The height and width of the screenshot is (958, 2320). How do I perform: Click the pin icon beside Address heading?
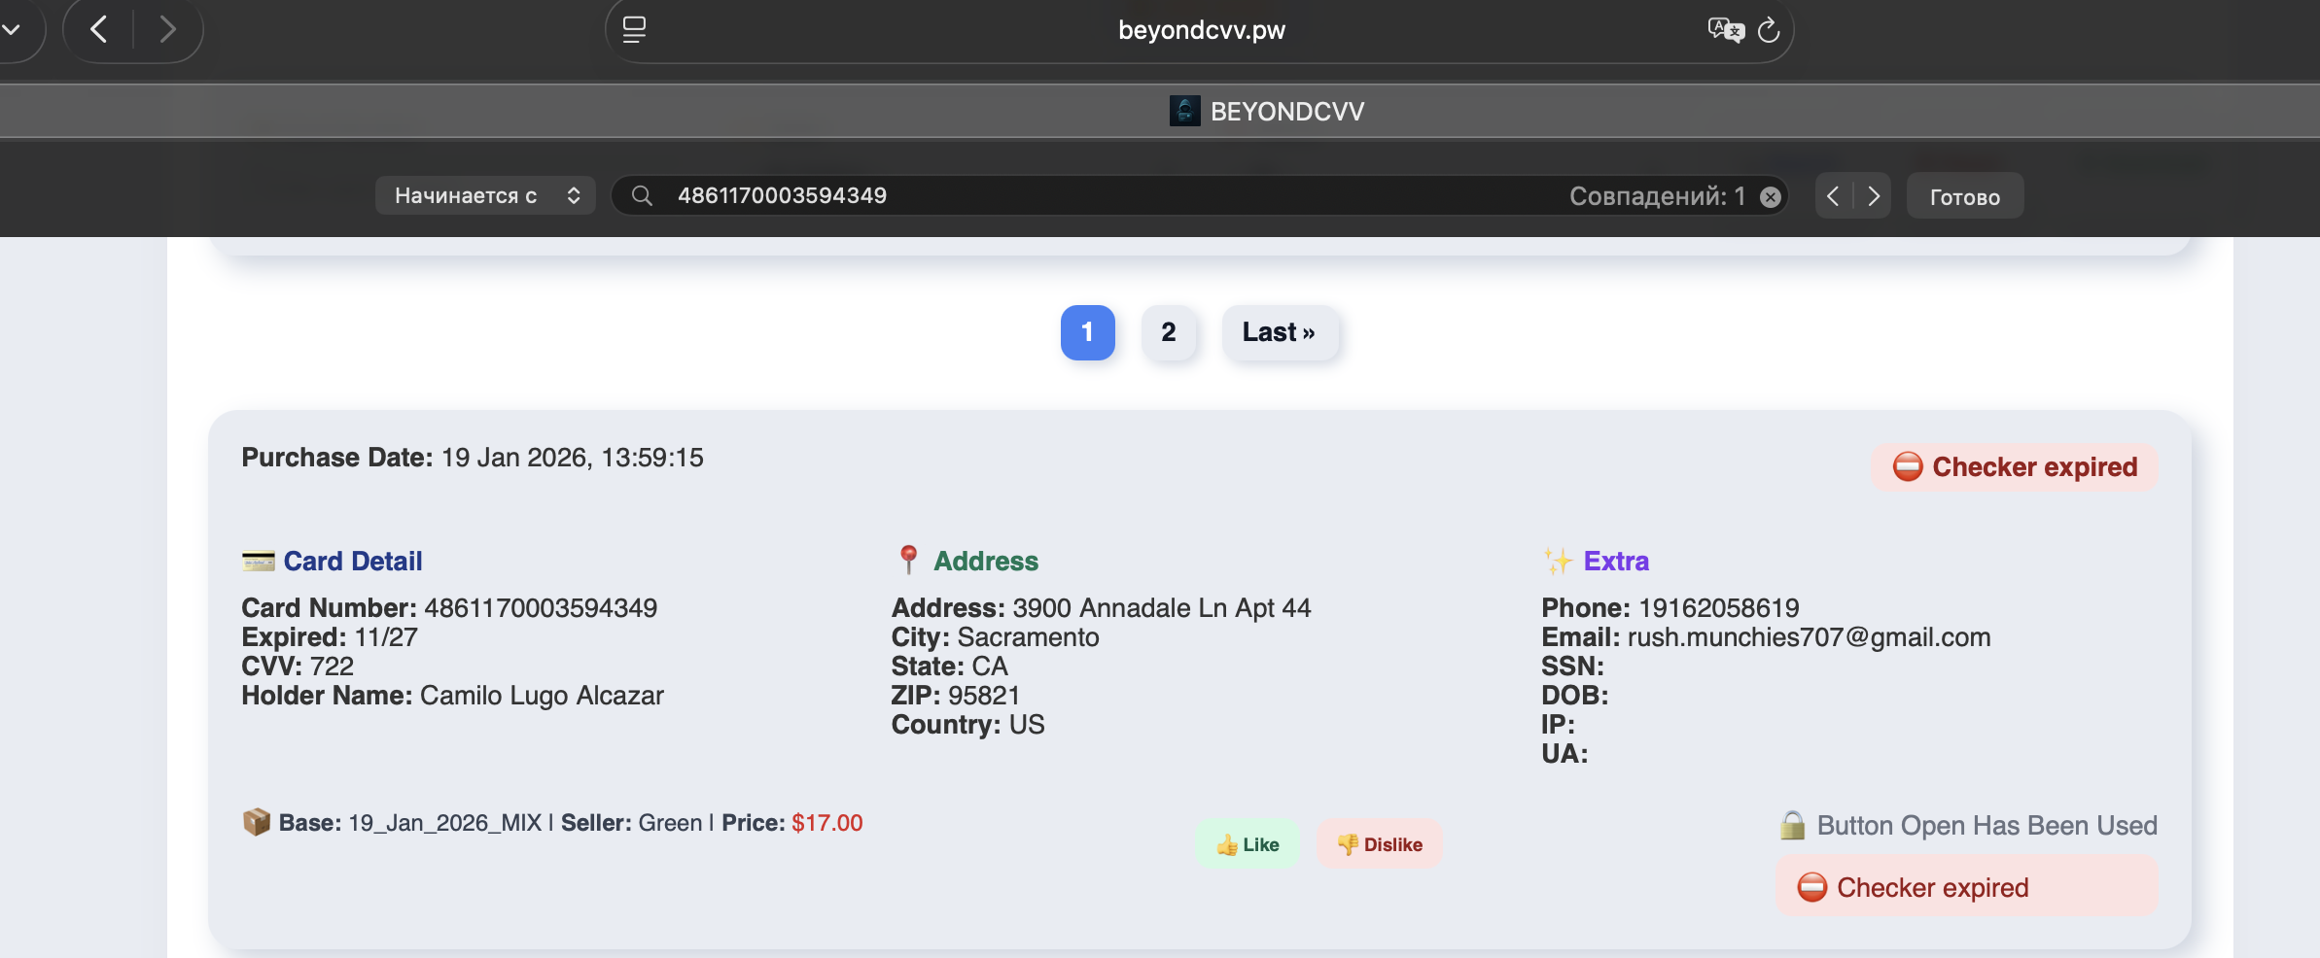908,560
